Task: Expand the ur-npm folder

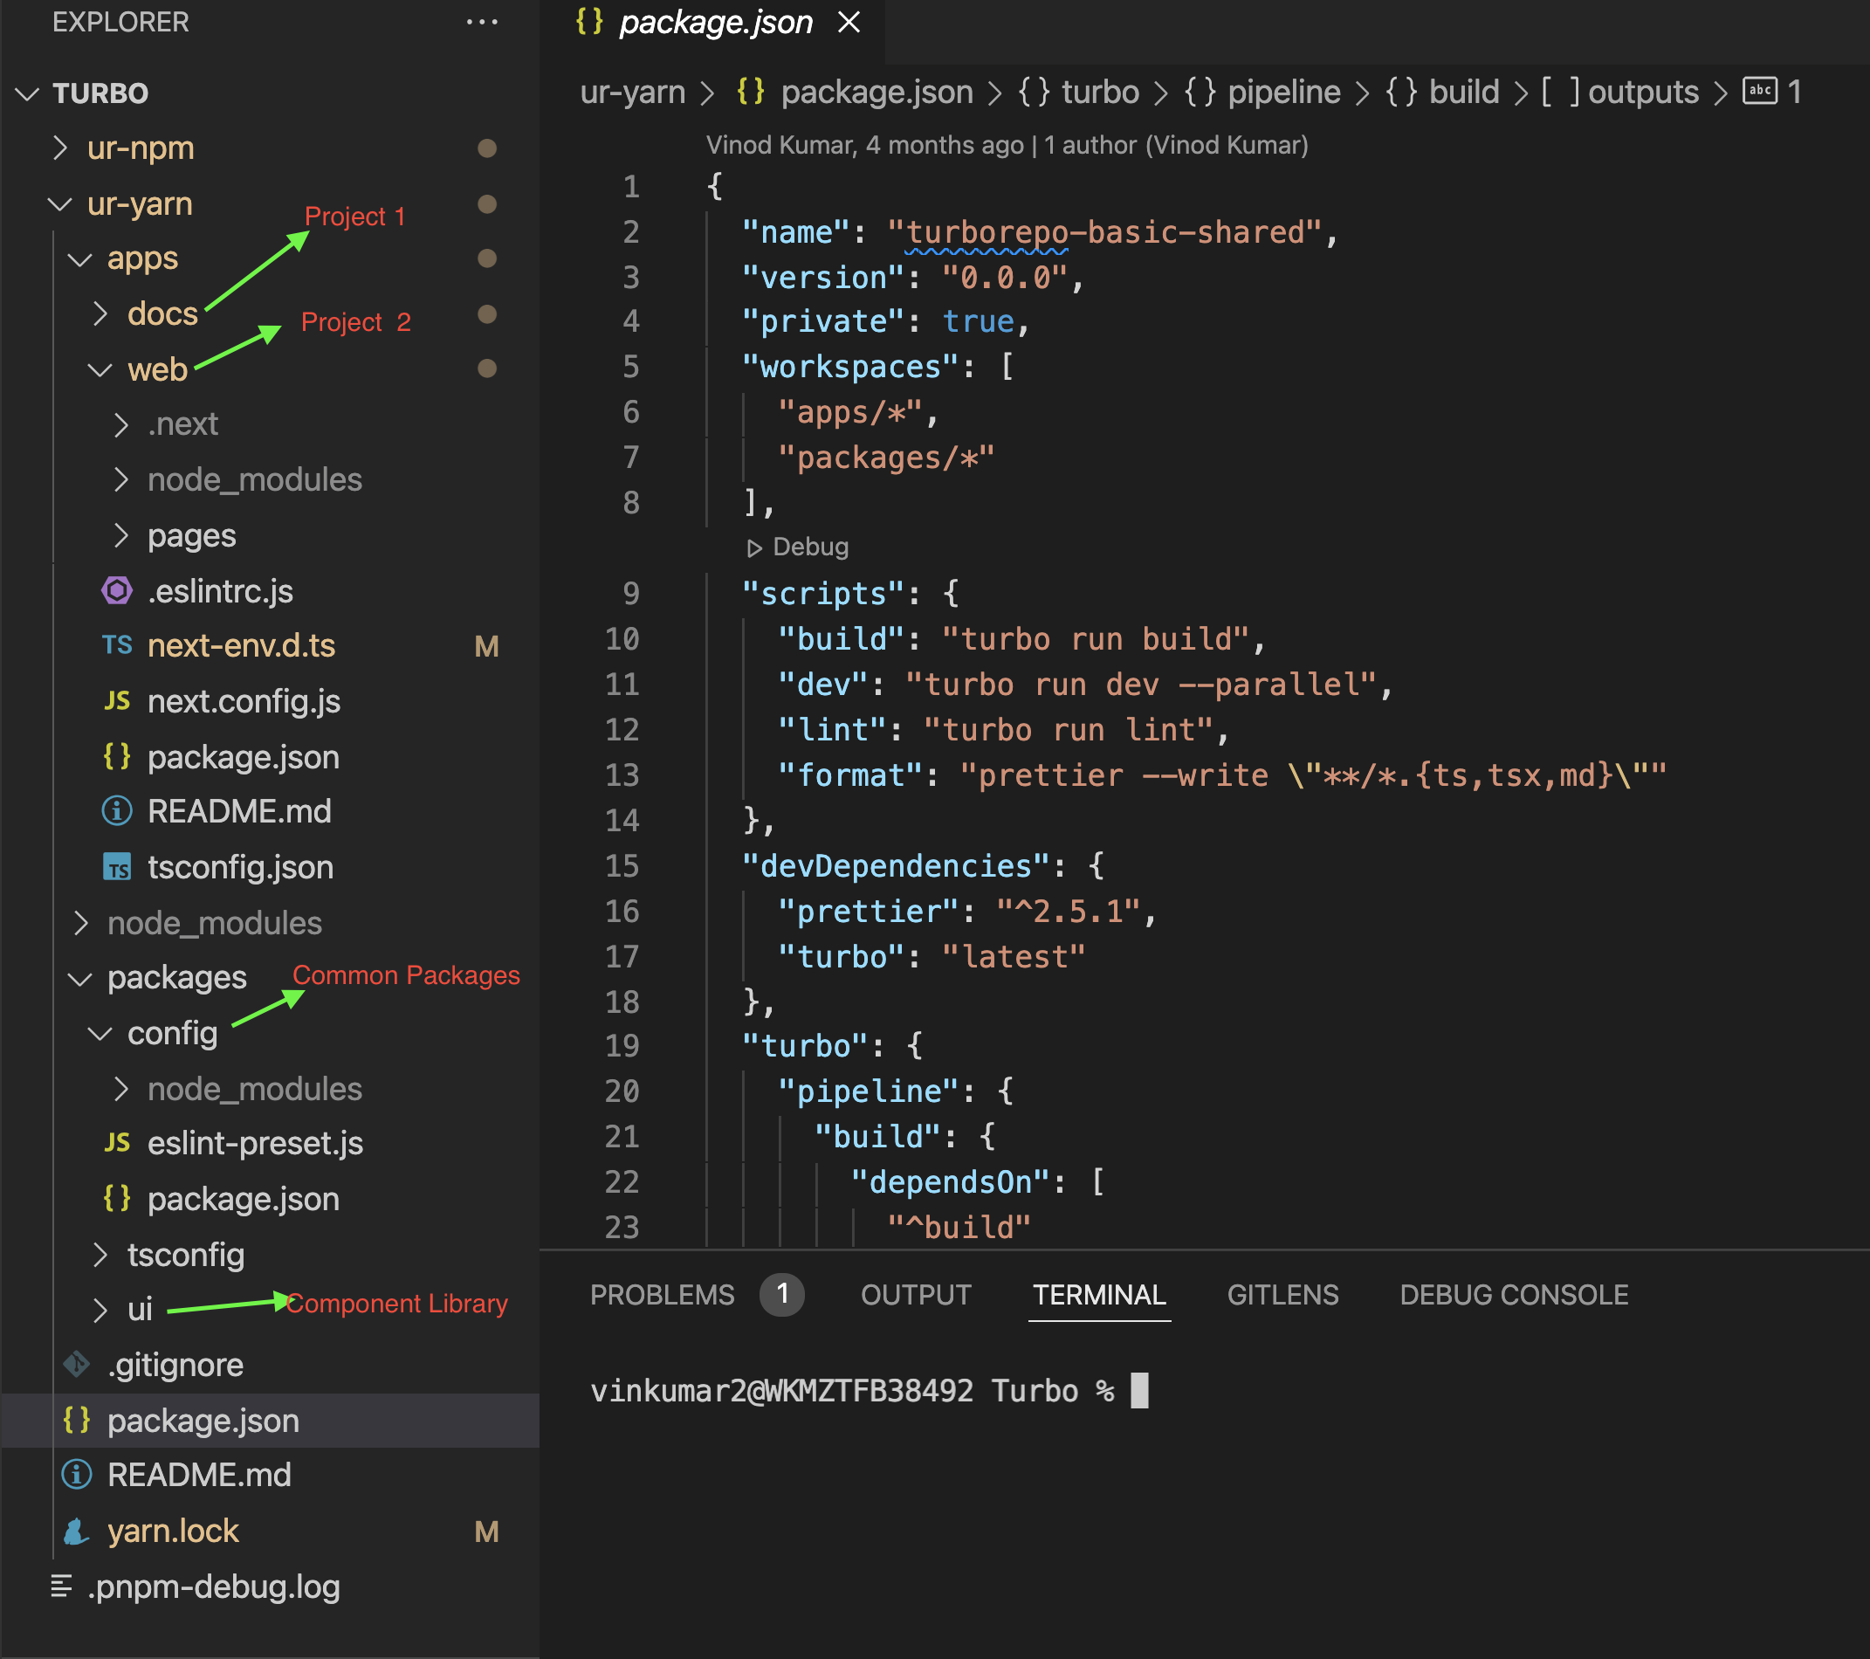Action: click(x=60, y=148)
